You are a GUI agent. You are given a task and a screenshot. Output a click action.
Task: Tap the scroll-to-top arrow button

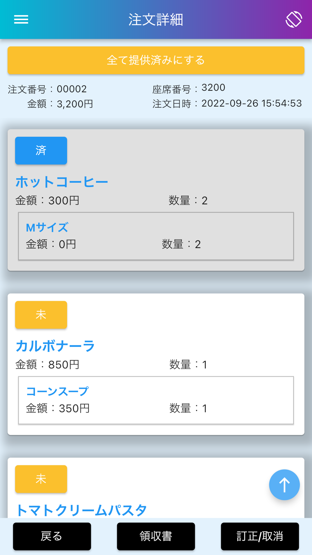click(x=284, y=485)
